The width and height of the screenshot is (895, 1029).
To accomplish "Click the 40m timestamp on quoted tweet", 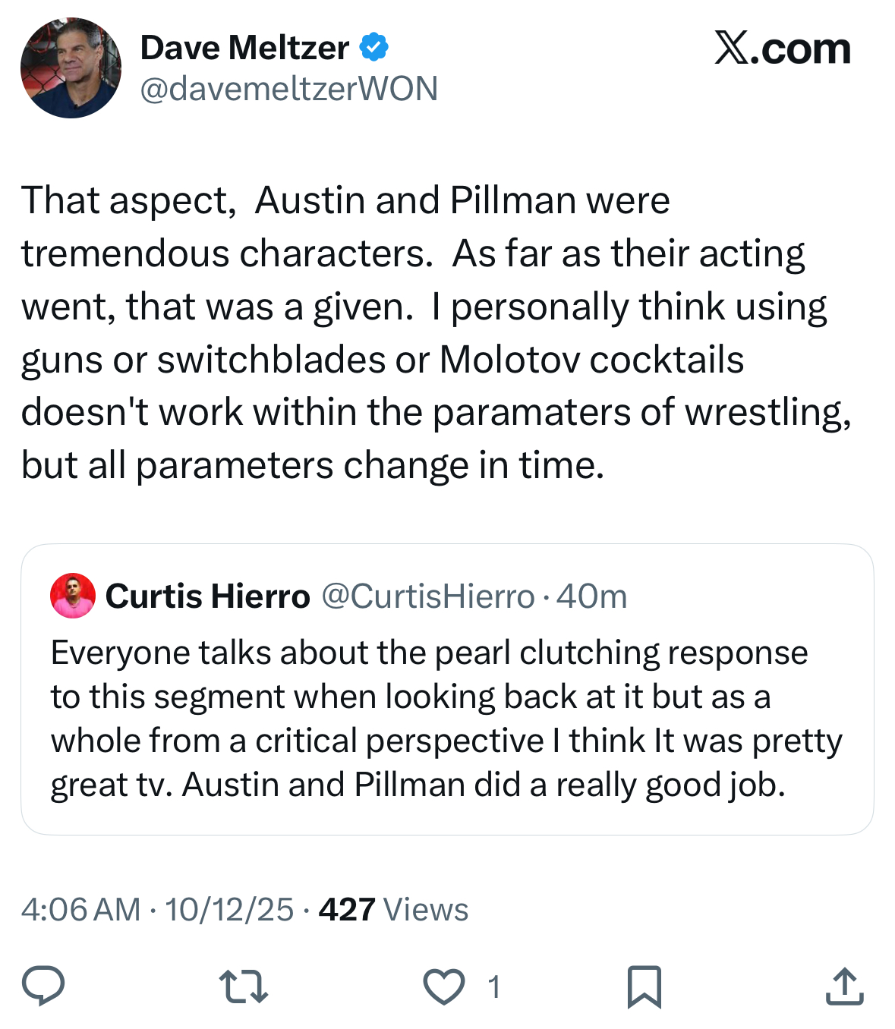I will tap(592, 596).
